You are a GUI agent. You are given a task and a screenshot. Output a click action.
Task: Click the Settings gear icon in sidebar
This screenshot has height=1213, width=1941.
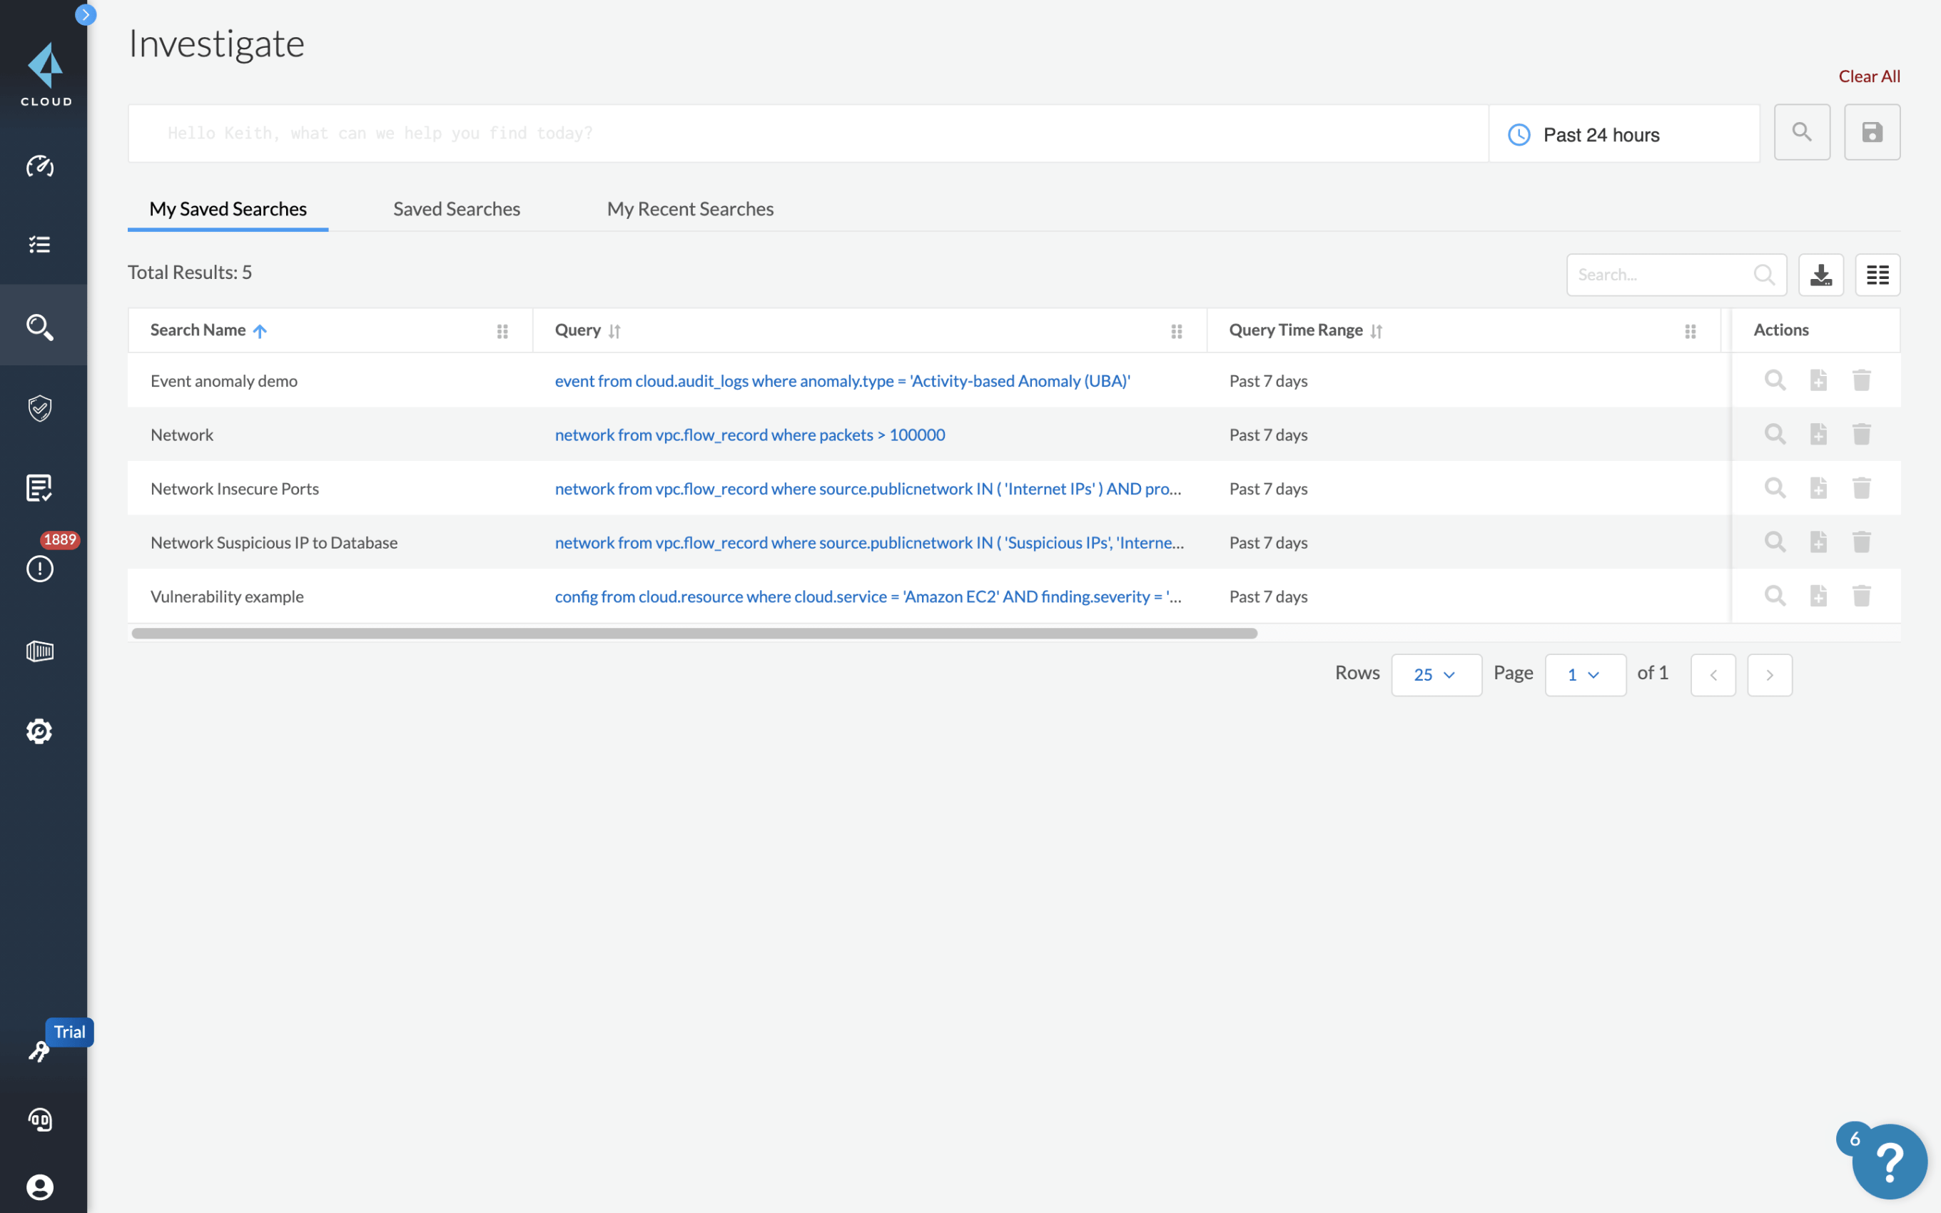[x=39, y=731]
